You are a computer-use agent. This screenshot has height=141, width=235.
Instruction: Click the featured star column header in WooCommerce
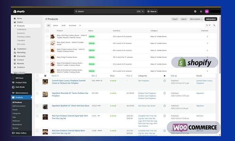tap(164, 76)
